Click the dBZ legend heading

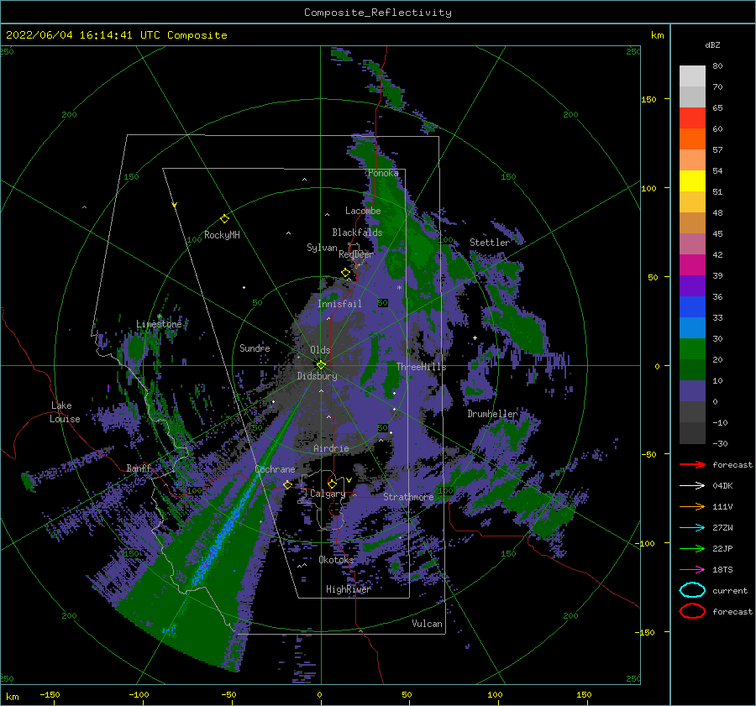(x=712, y=44)
